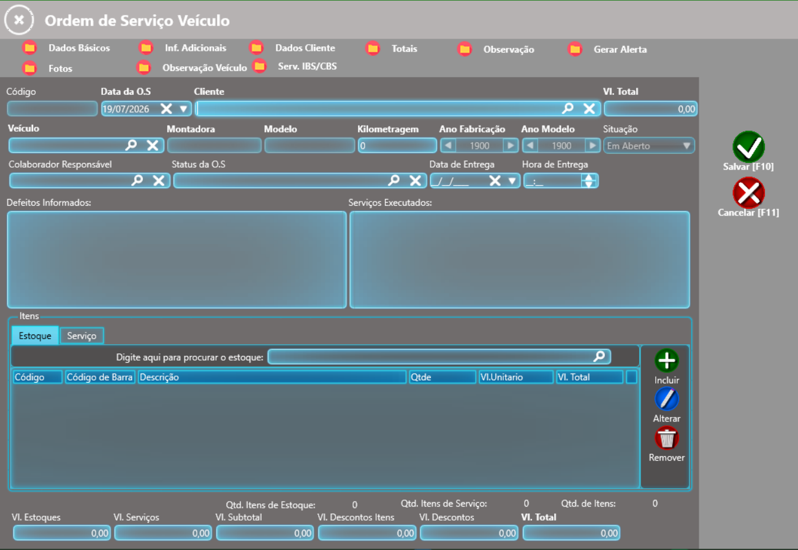The height and width of the screenshot is (550, 798).
Task: Click into the Defeitos Informados text area
Action: click(x=177, y=260)
